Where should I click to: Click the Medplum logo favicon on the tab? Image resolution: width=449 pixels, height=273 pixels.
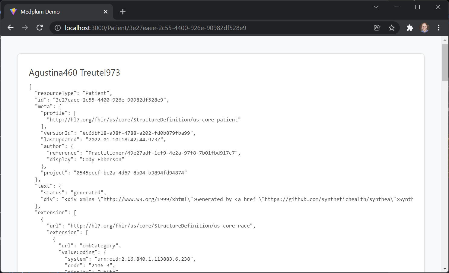coord(14,11)
